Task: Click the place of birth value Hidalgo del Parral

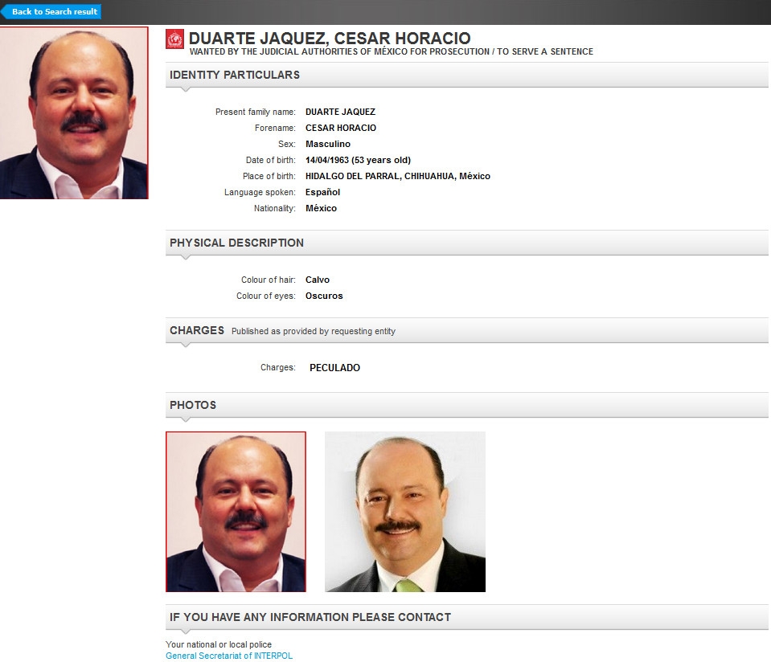Action: (397, 176)
